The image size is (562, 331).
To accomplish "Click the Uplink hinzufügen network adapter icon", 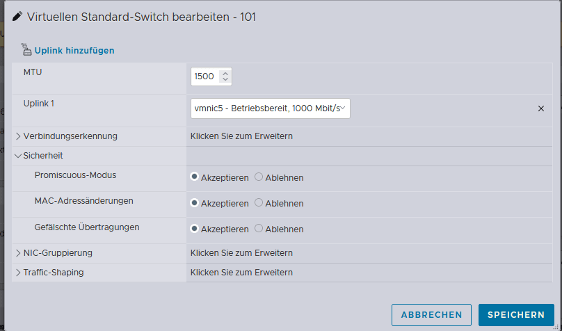I will 26,49.
